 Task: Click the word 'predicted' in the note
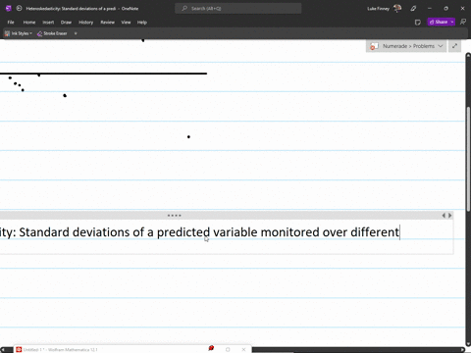[x=183, y=232]
